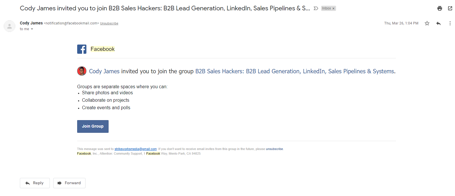
Task: Toggle the importance marker beside subject
Action: [x=316, y=8]
